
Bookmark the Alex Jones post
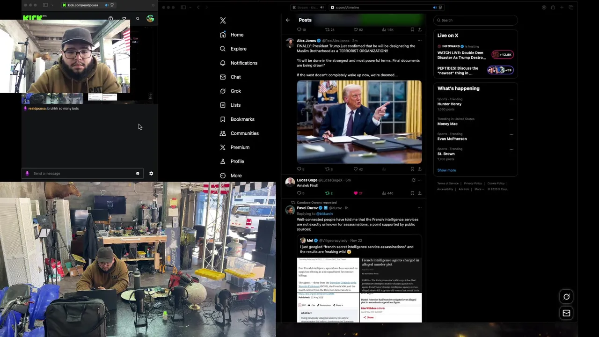(412, 169)
